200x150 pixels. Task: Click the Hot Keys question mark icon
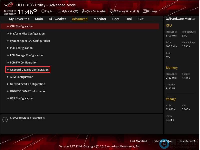[x=145, y=11]
